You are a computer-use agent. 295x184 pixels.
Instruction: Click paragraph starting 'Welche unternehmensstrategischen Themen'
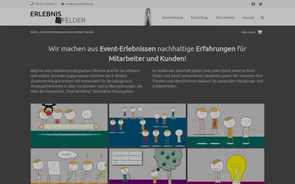pos(87,81)
